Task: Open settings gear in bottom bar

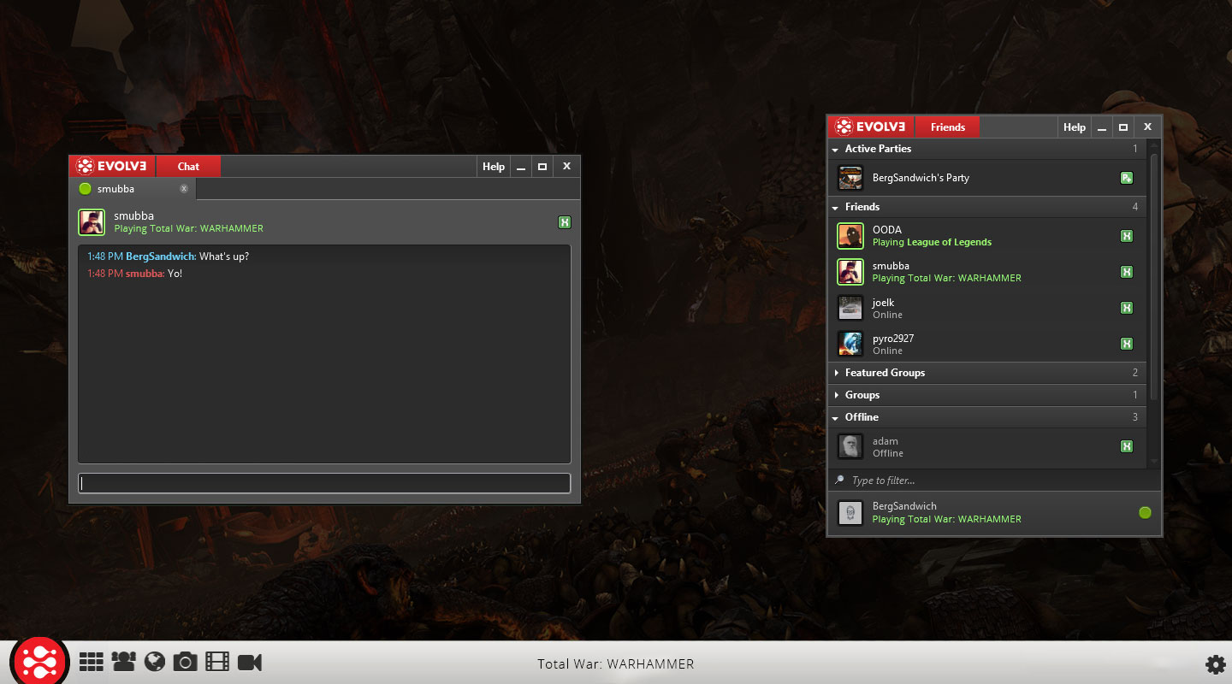Action: click(1215, 664)
